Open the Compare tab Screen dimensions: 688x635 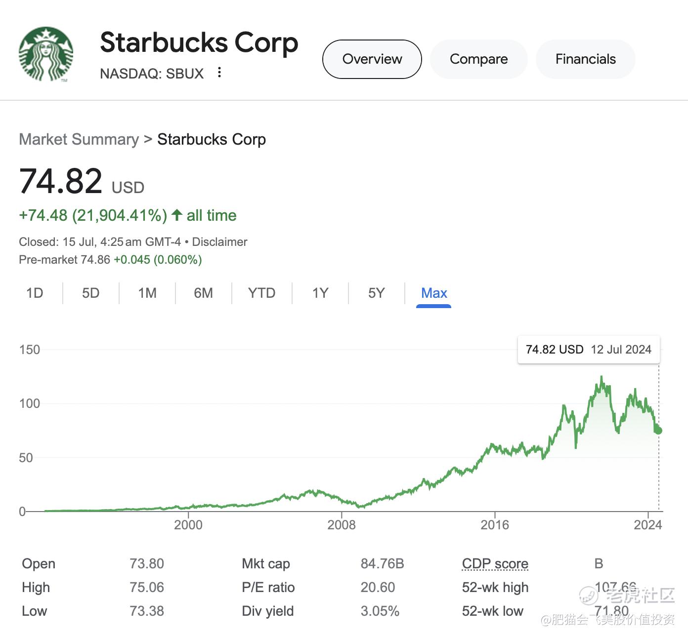coord(478,59)
